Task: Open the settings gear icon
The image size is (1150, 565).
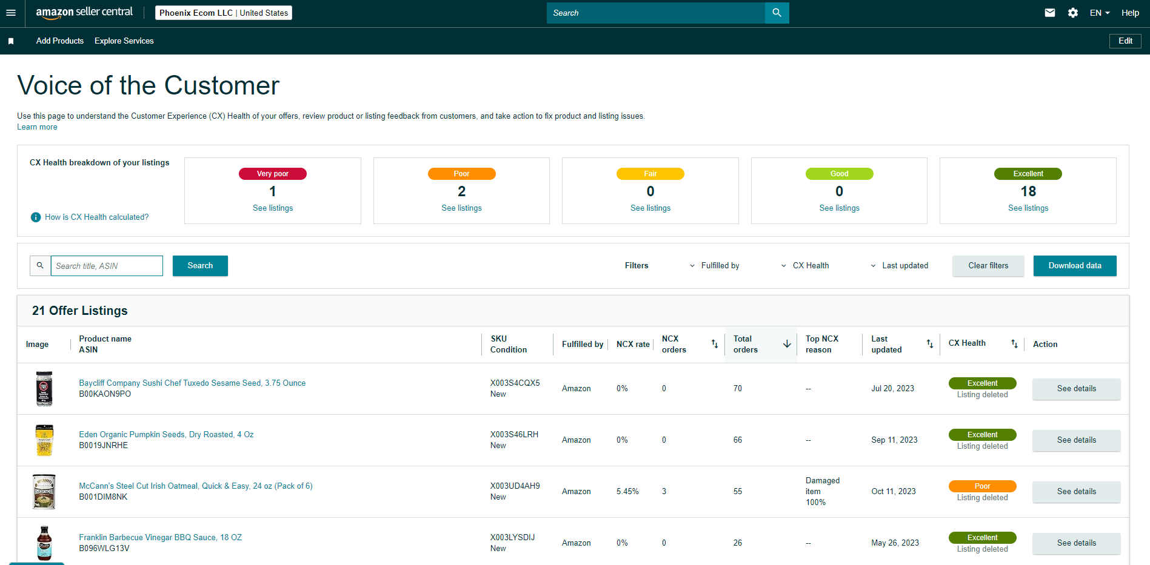Action: coord(1073,13)
